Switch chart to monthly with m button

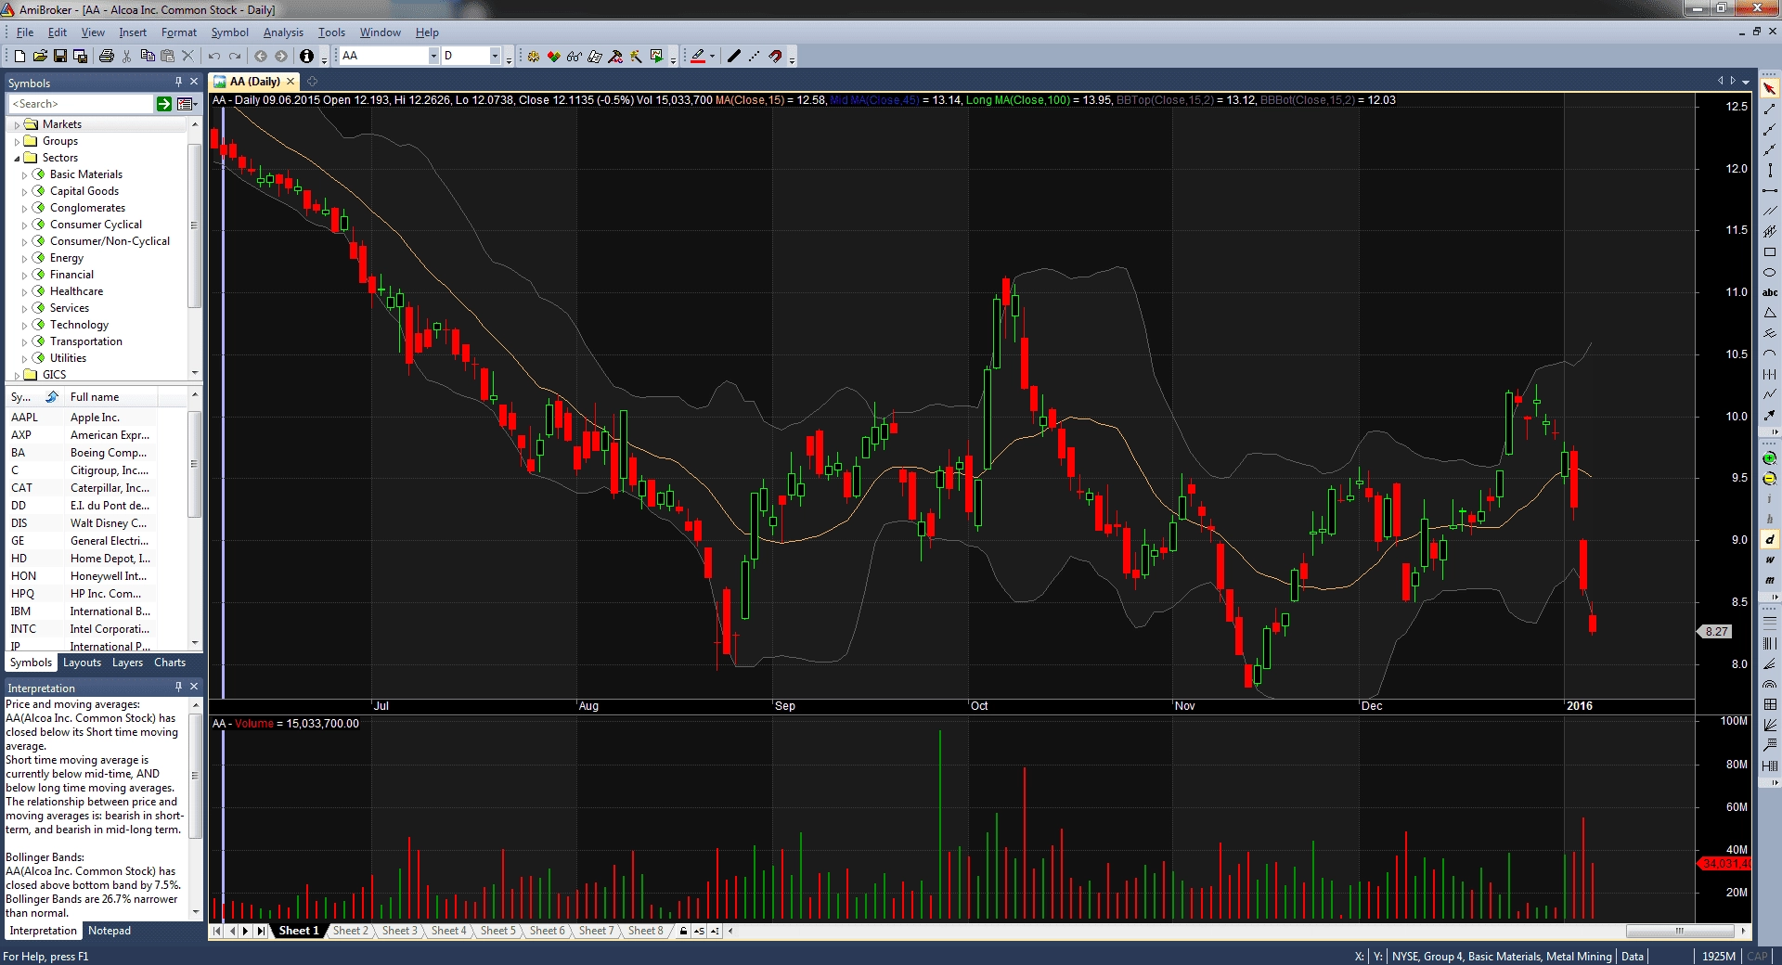[x=1770, y=581]
